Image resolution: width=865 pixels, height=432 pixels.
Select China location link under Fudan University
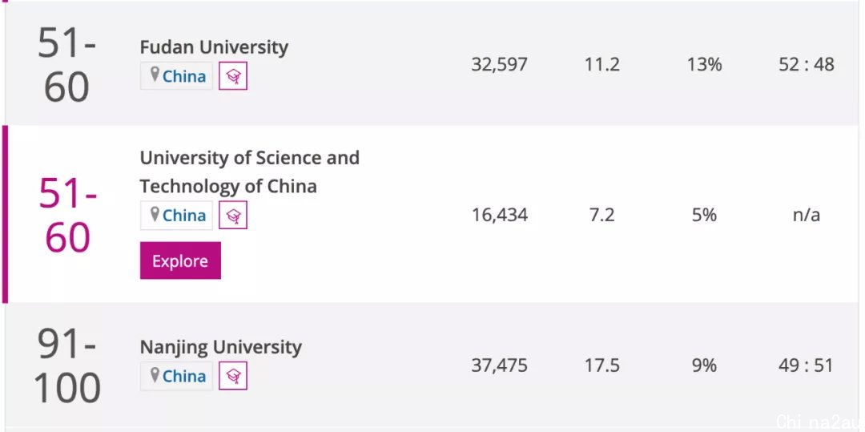point(184,76)
